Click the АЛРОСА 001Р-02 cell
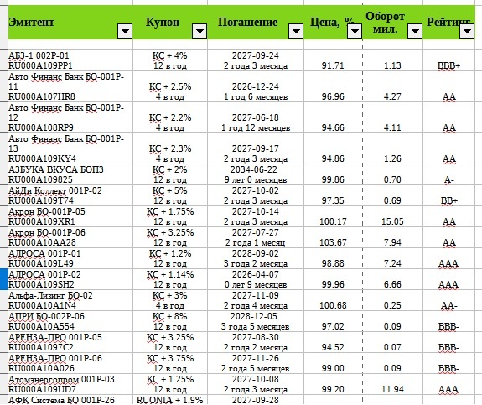This screenshot has height=405, width=482. 70,279
